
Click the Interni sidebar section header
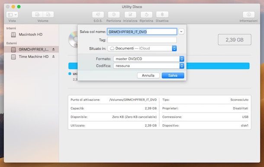tap(11, 28)
